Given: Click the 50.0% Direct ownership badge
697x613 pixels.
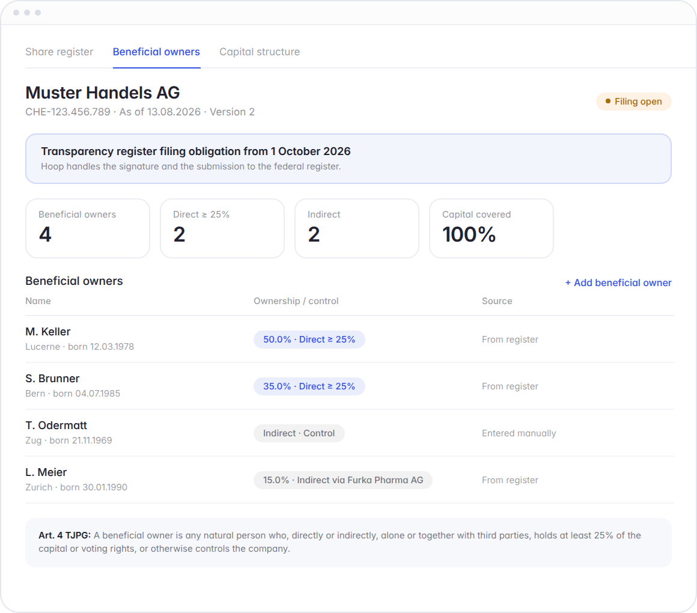Looking at the screenshot, I should (309, 340).
